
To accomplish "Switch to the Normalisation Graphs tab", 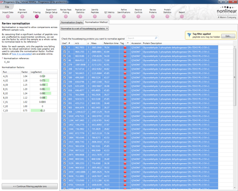I will pyautogui.click(x=72, y=22).
